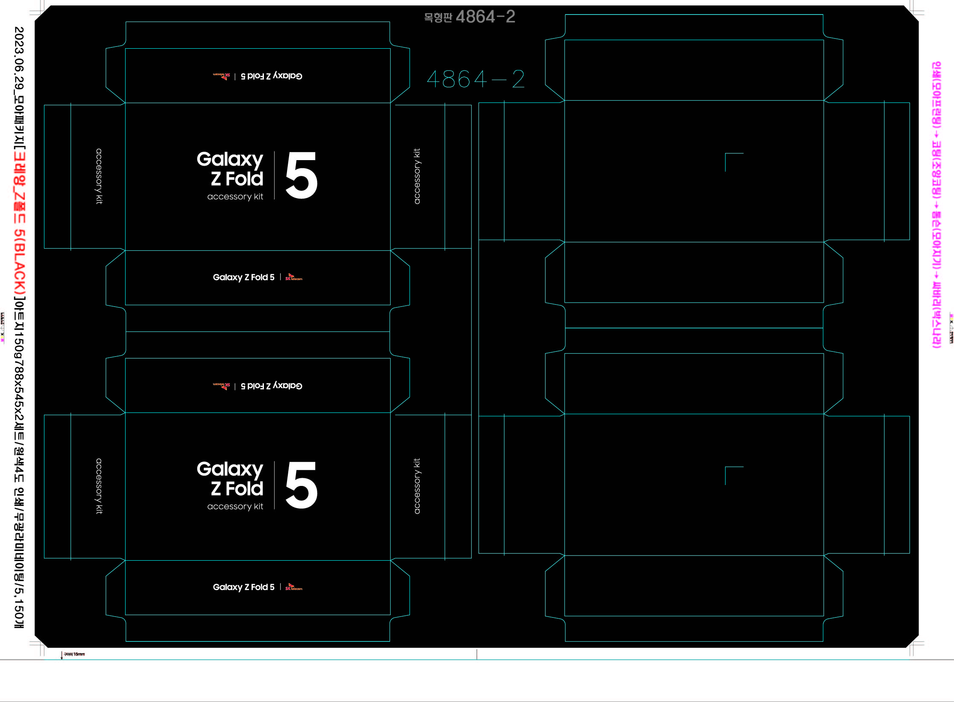
Task: Click the upright SK telecom logo in upper box
Action: tap(293, 278)
